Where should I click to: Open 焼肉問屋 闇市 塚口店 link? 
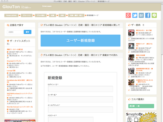pos(144,69)
